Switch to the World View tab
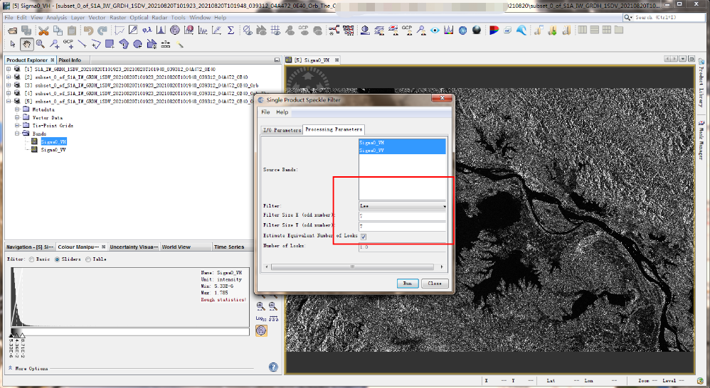The width and height of the screenshot is (710, 388). click(x=176, y=247)
